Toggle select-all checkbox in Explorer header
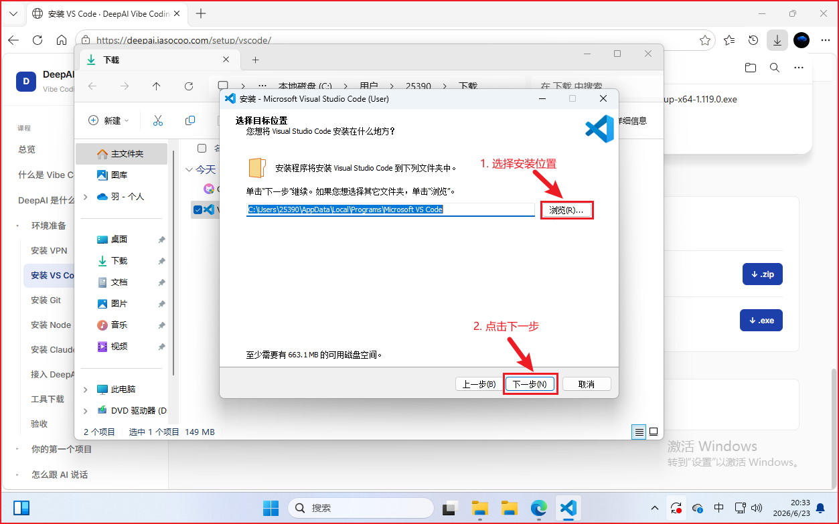 click(x=202, y=148)
